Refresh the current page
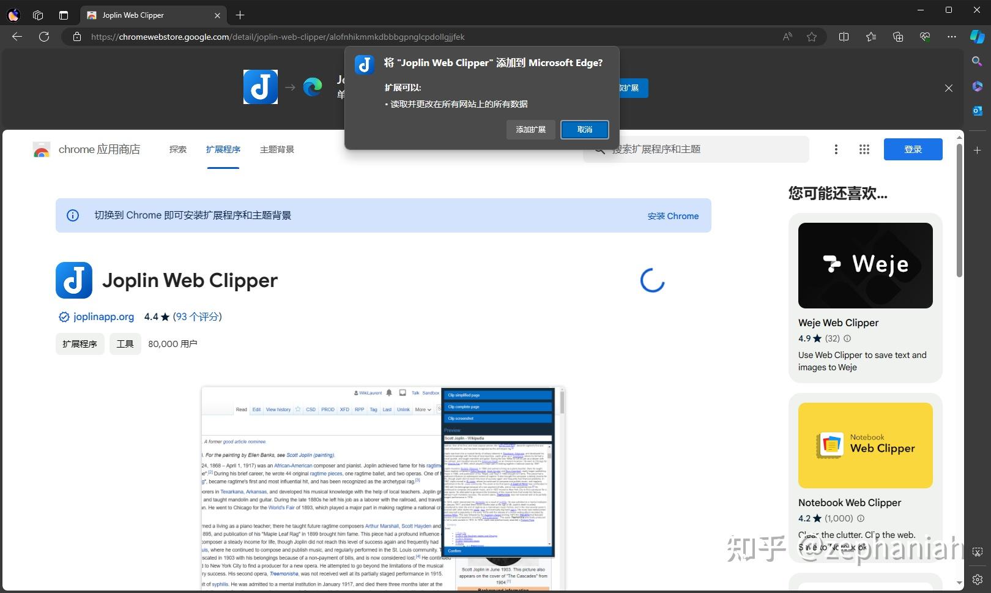Viewport: 991px width, 593px height. (x=44, y=37)
